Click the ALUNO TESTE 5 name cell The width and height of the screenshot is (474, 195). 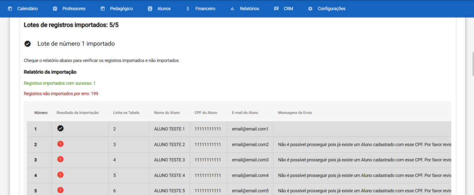pos(169,191)
